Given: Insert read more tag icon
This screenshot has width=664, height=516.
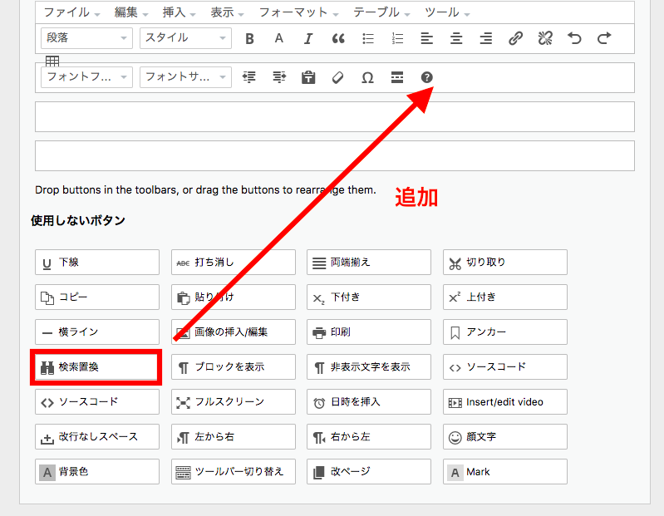Looking at the screenshot, I should pyautogui.click(x=397, y=77).
